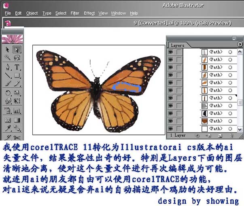The width and height of the screenshot is (244, 206).
Task: Click the document icon beside 9 [Converted].ai
Action: tap(8, 23)
